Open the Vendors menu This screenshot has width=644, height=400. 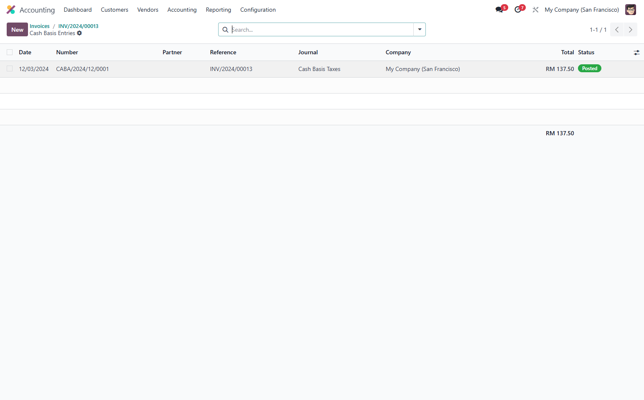tap(148, 10)
